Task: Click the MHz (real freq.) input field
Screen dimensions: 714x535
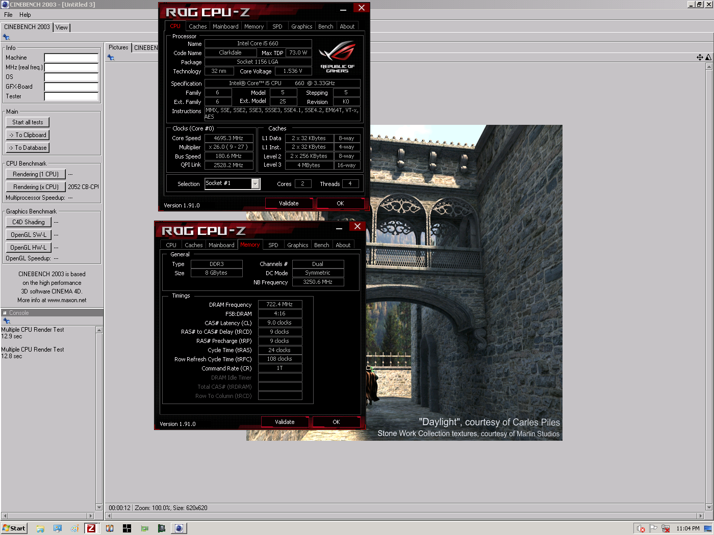Action: click(71, 67)
